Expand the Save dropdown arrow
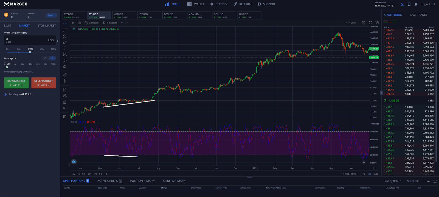 [358, 23]
